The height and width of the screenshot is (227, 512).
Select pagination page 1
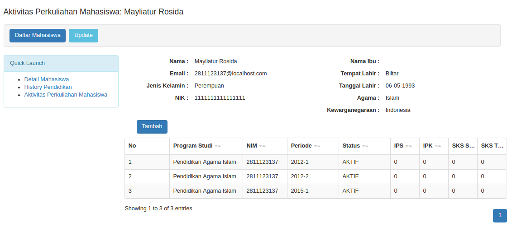500,215
